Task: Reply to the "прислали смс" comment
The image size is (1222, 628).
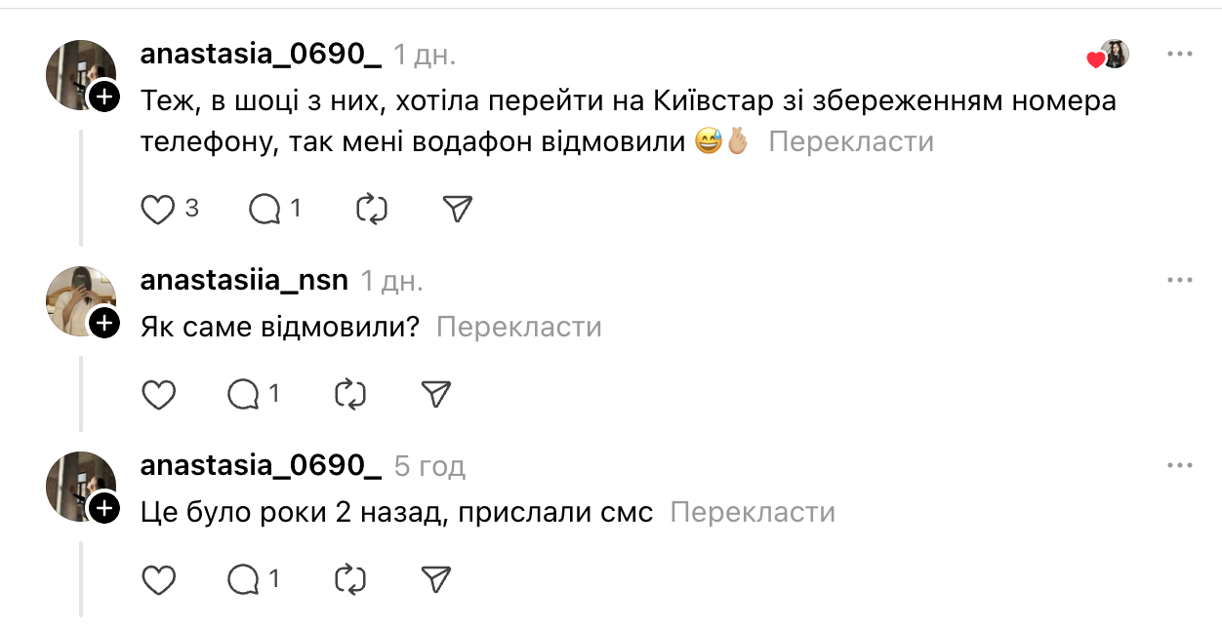Action: click(x=242, y=580)
